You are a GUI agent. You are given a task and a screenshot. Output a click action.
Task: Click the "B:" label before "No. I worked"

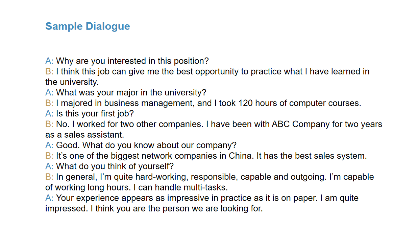(x=49, y=124)
